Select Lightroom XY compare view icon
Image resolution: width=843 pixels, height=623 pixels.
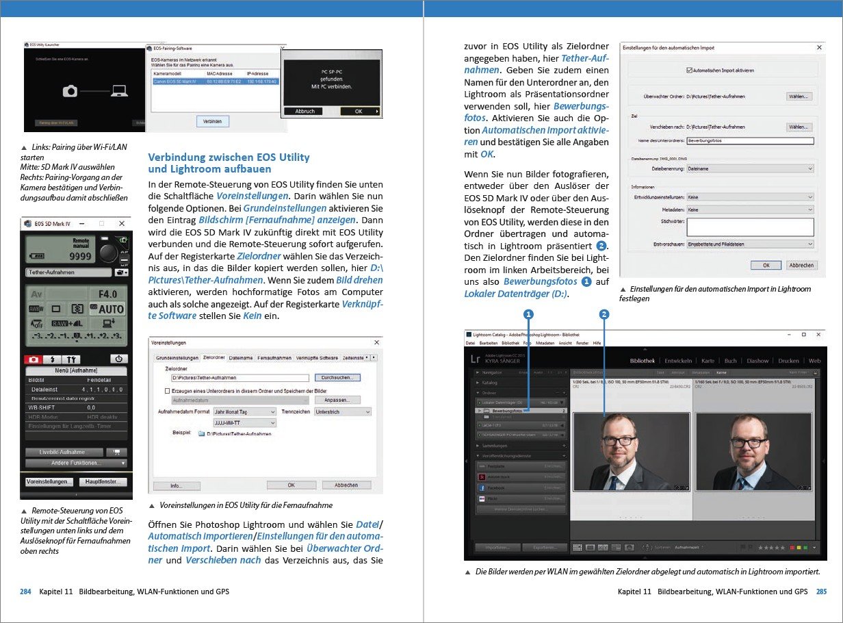[x=603, y=547]
